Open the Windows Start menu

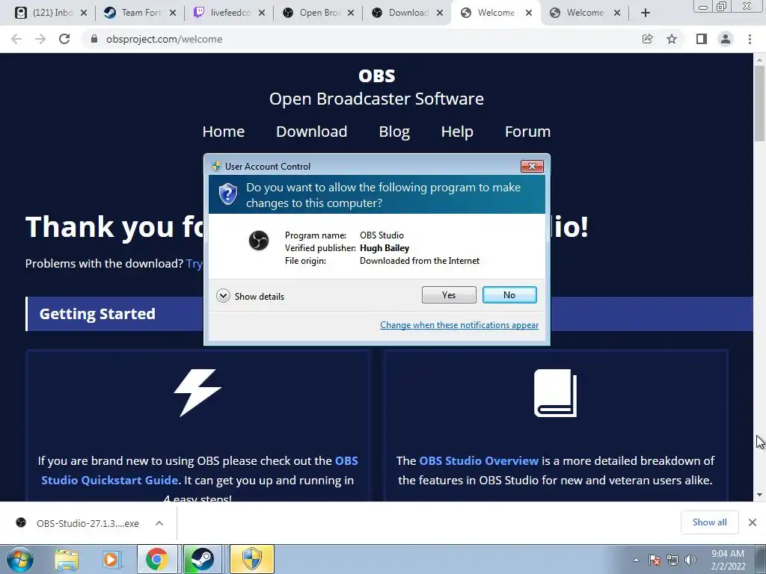[20, 559]
